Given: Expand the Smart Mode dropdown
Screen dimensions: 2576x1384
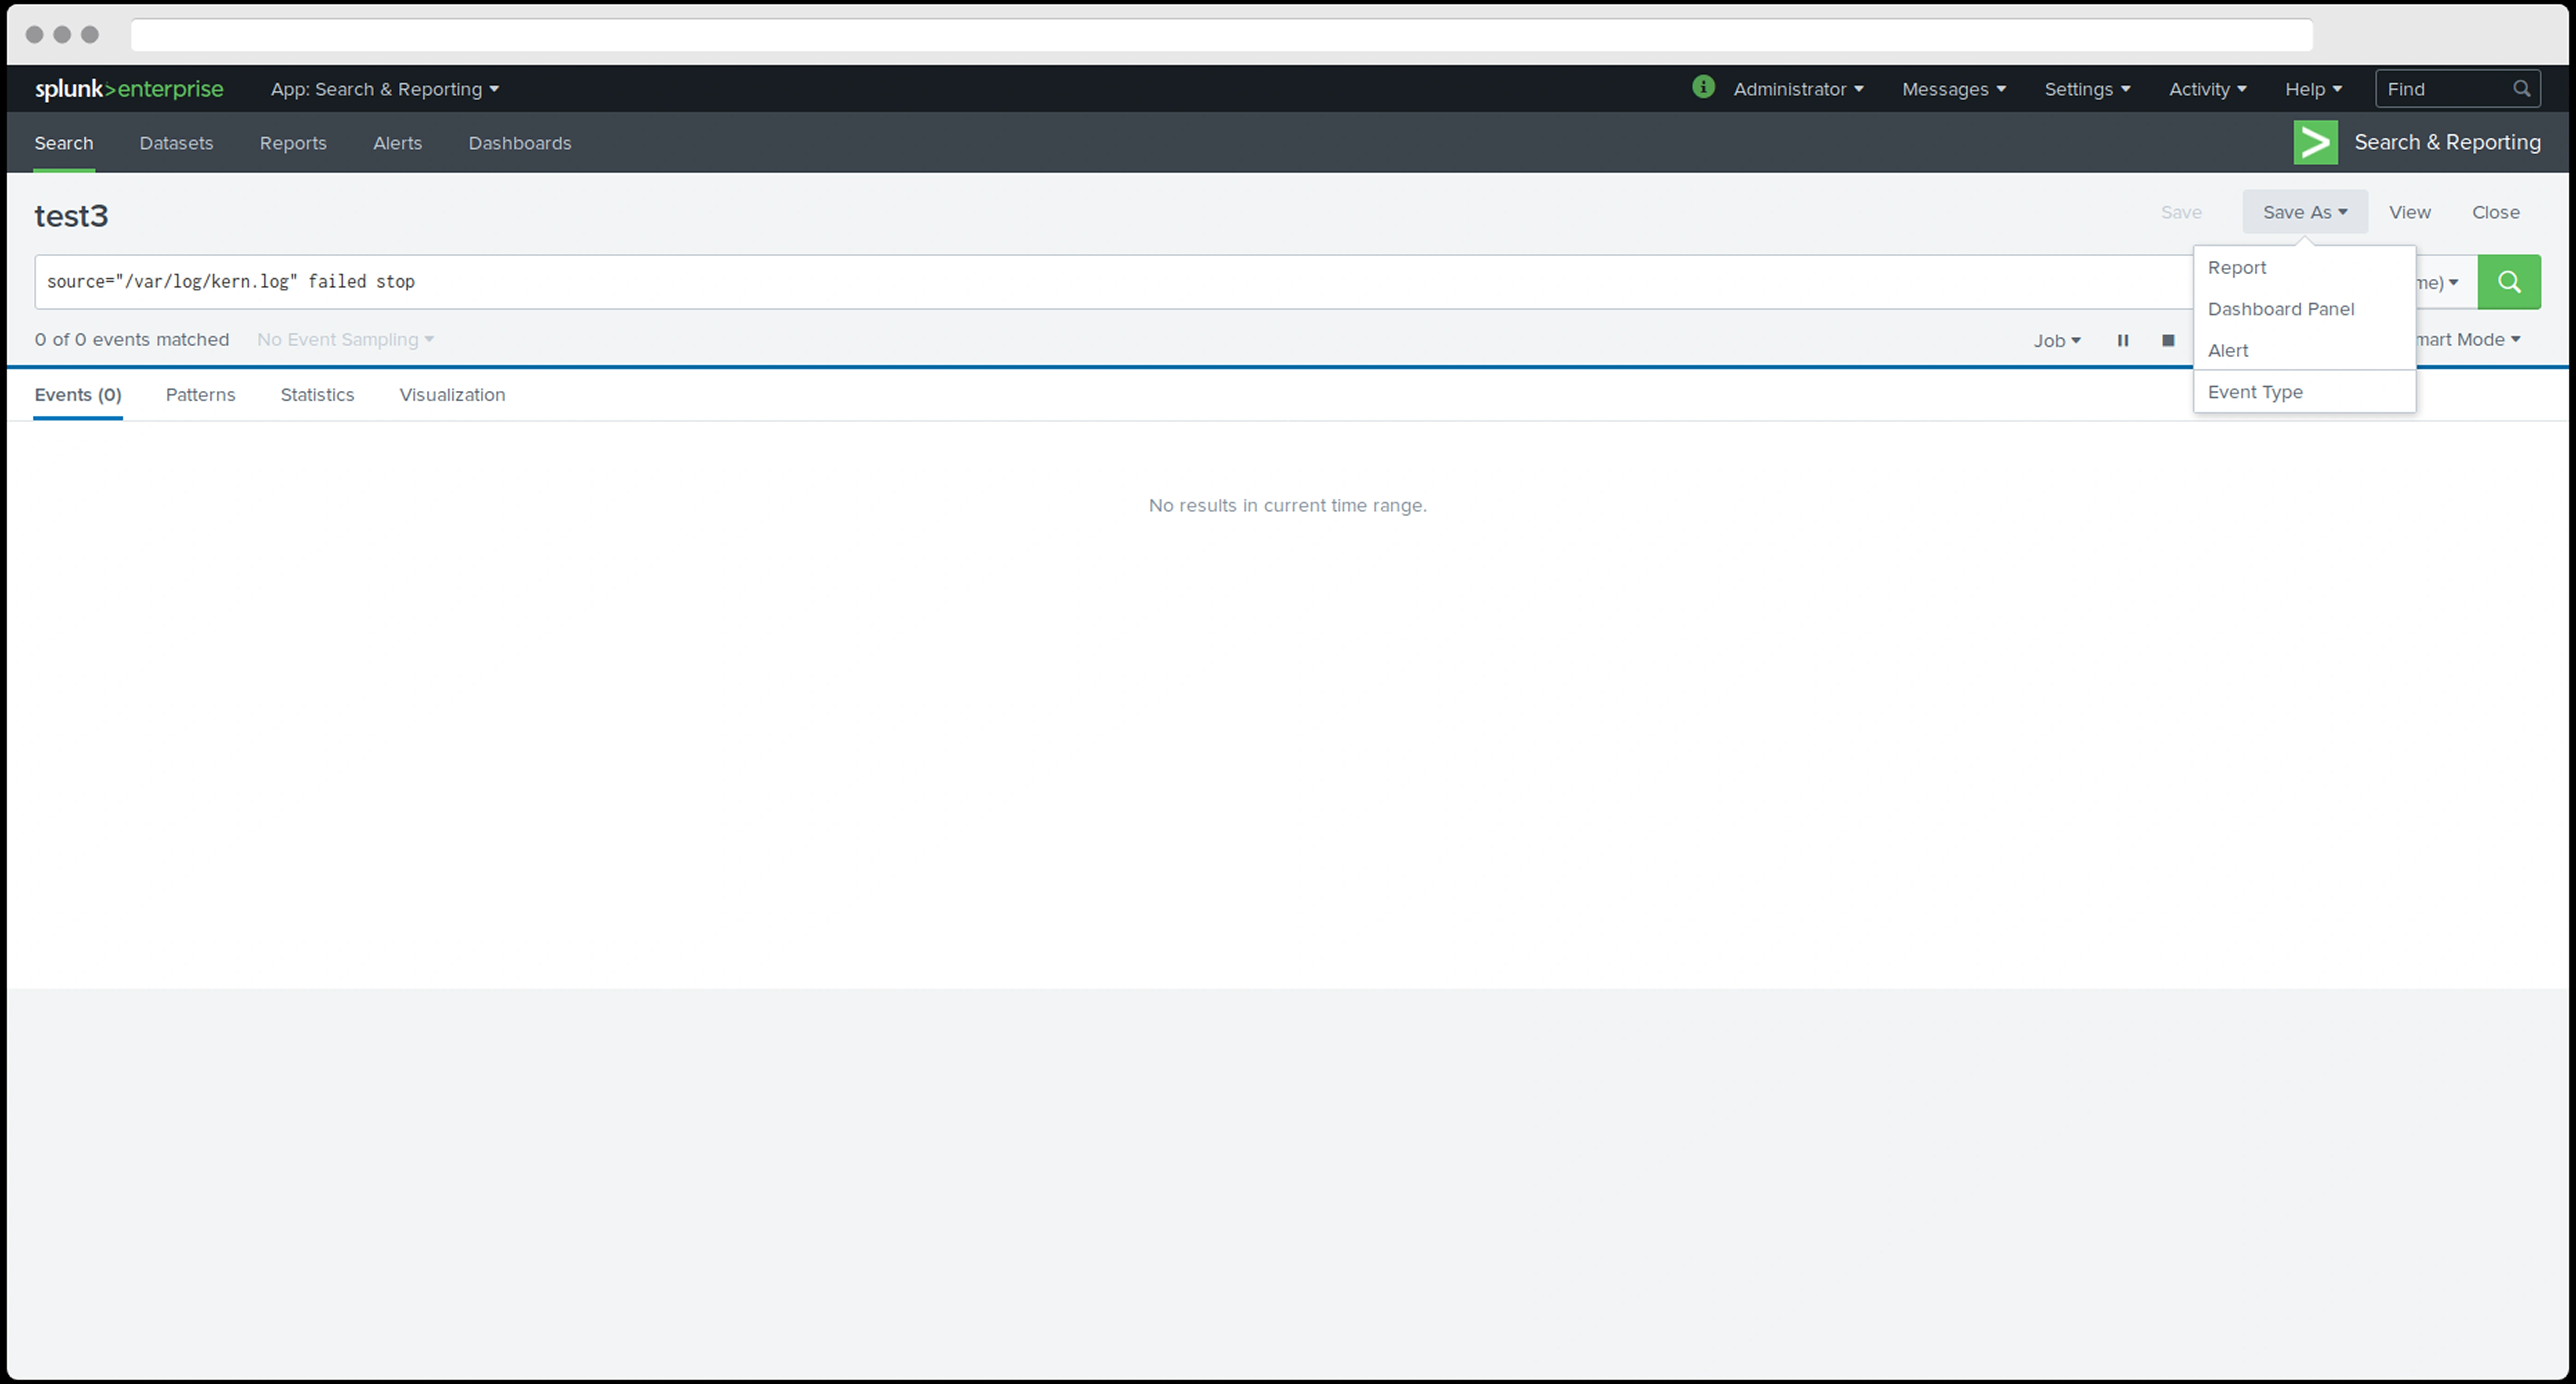Looking at the screenshot, I should pyautogui.click(x=2468, y=340).
